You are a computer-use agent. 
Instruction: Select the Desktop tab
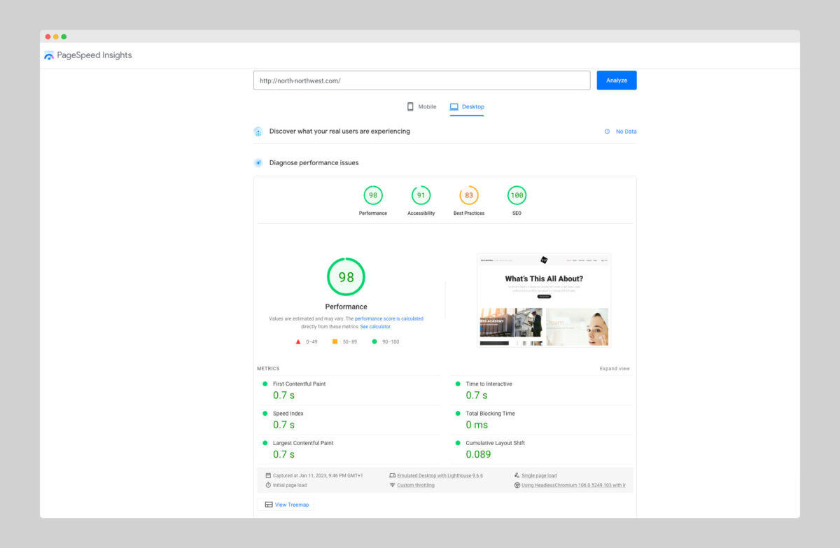[467, 107]
